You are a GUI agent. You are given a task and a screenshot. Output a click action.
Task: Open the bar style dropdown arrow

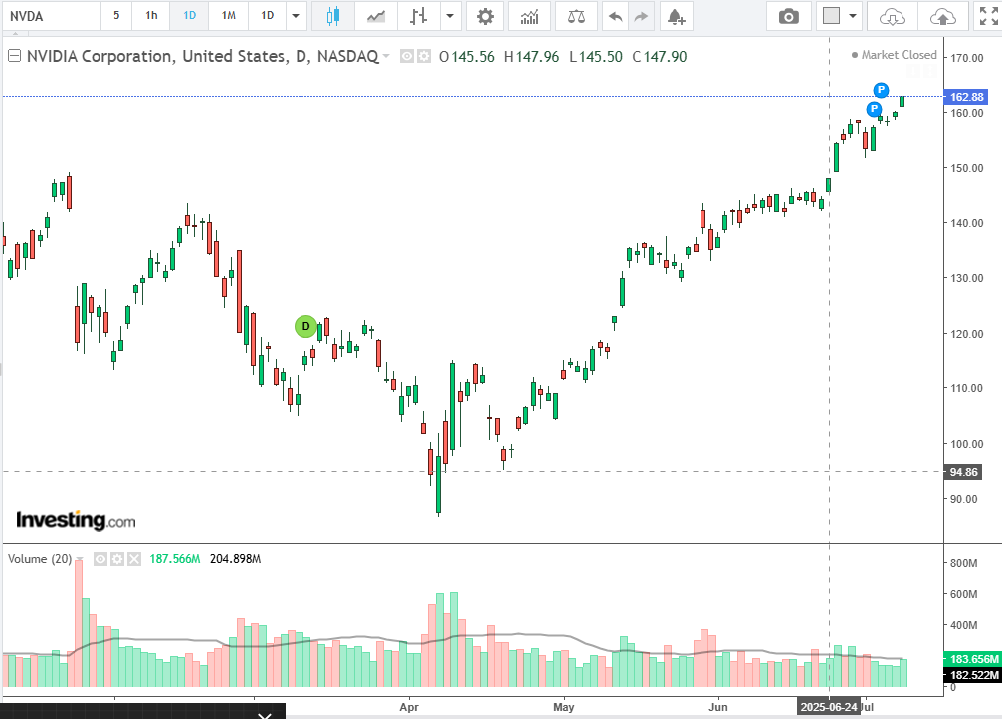[x=451, y=16]
